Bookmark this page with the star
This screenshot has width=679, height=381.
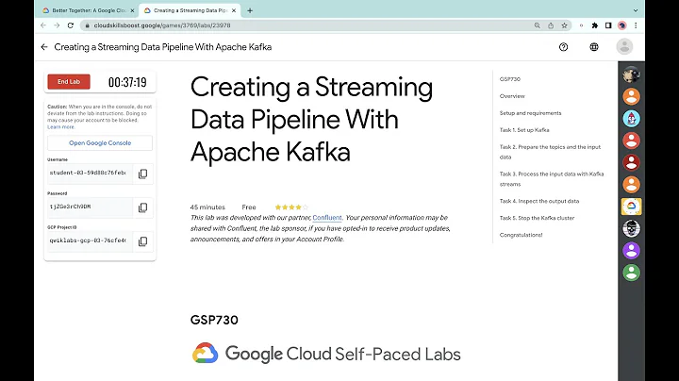point(564,25)
